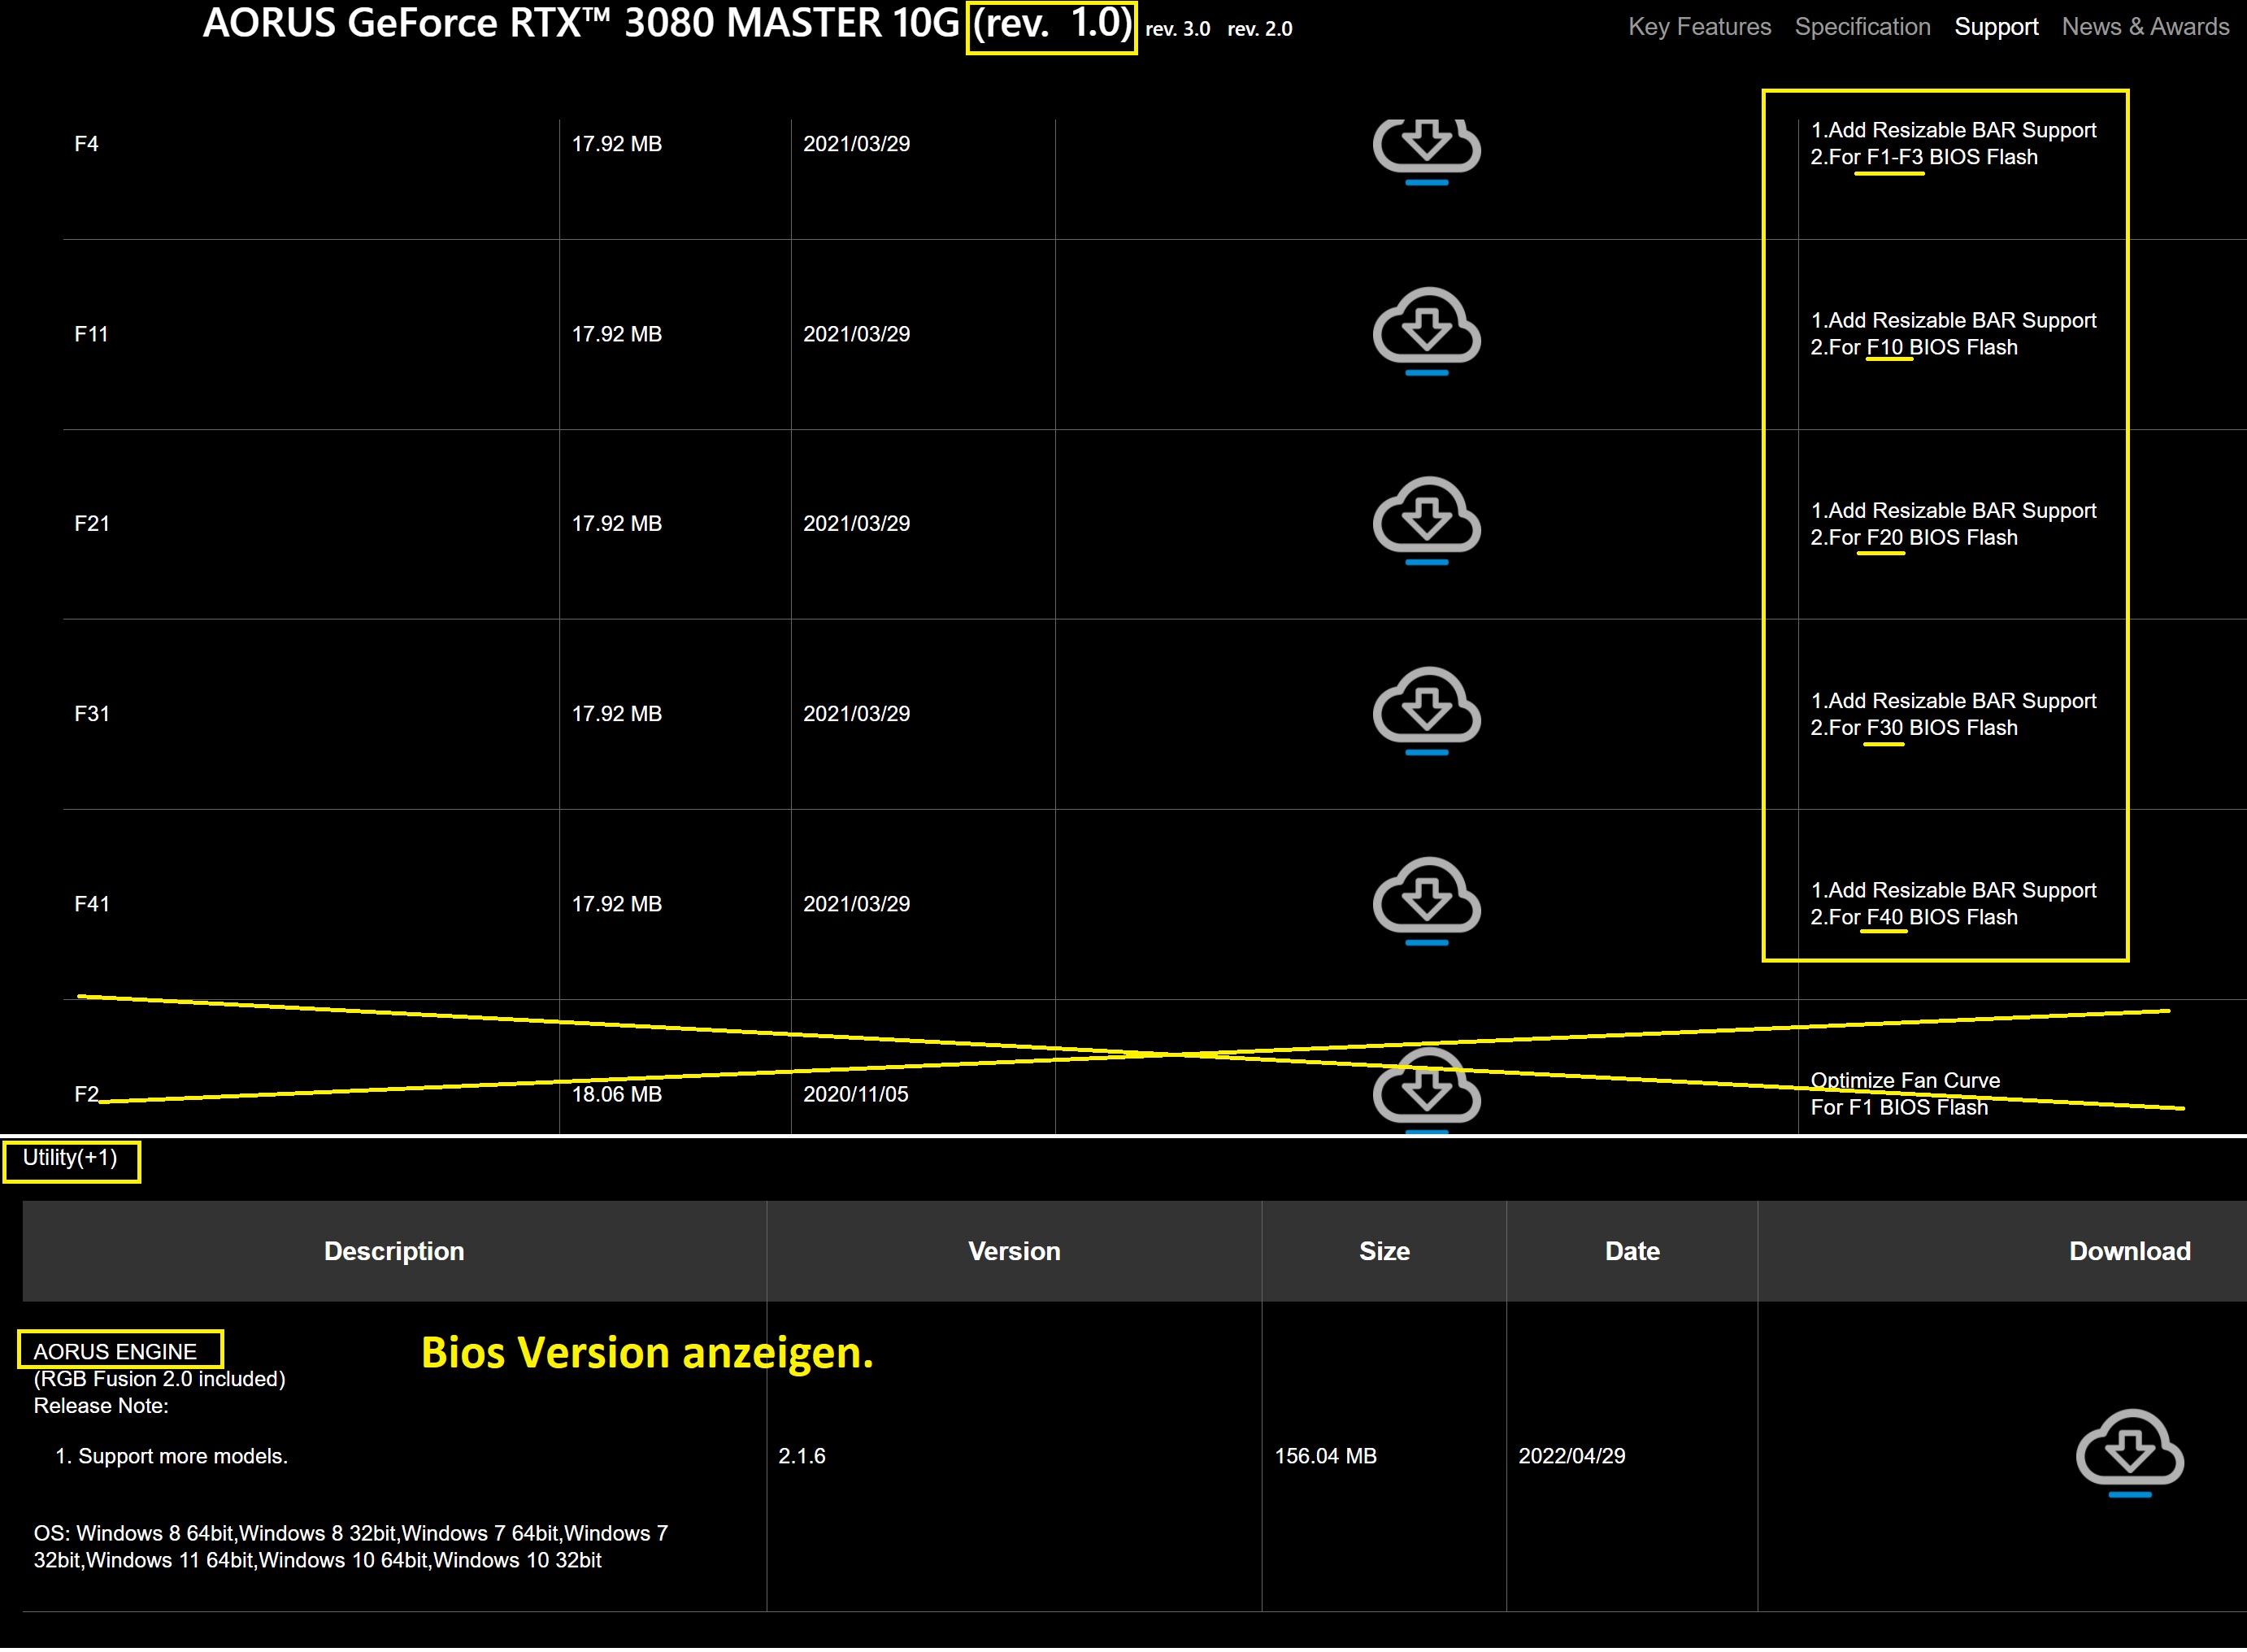Select the rev. 1.0 revision link
This screenshot has height=1652, width=2247.
(1051, 24)
